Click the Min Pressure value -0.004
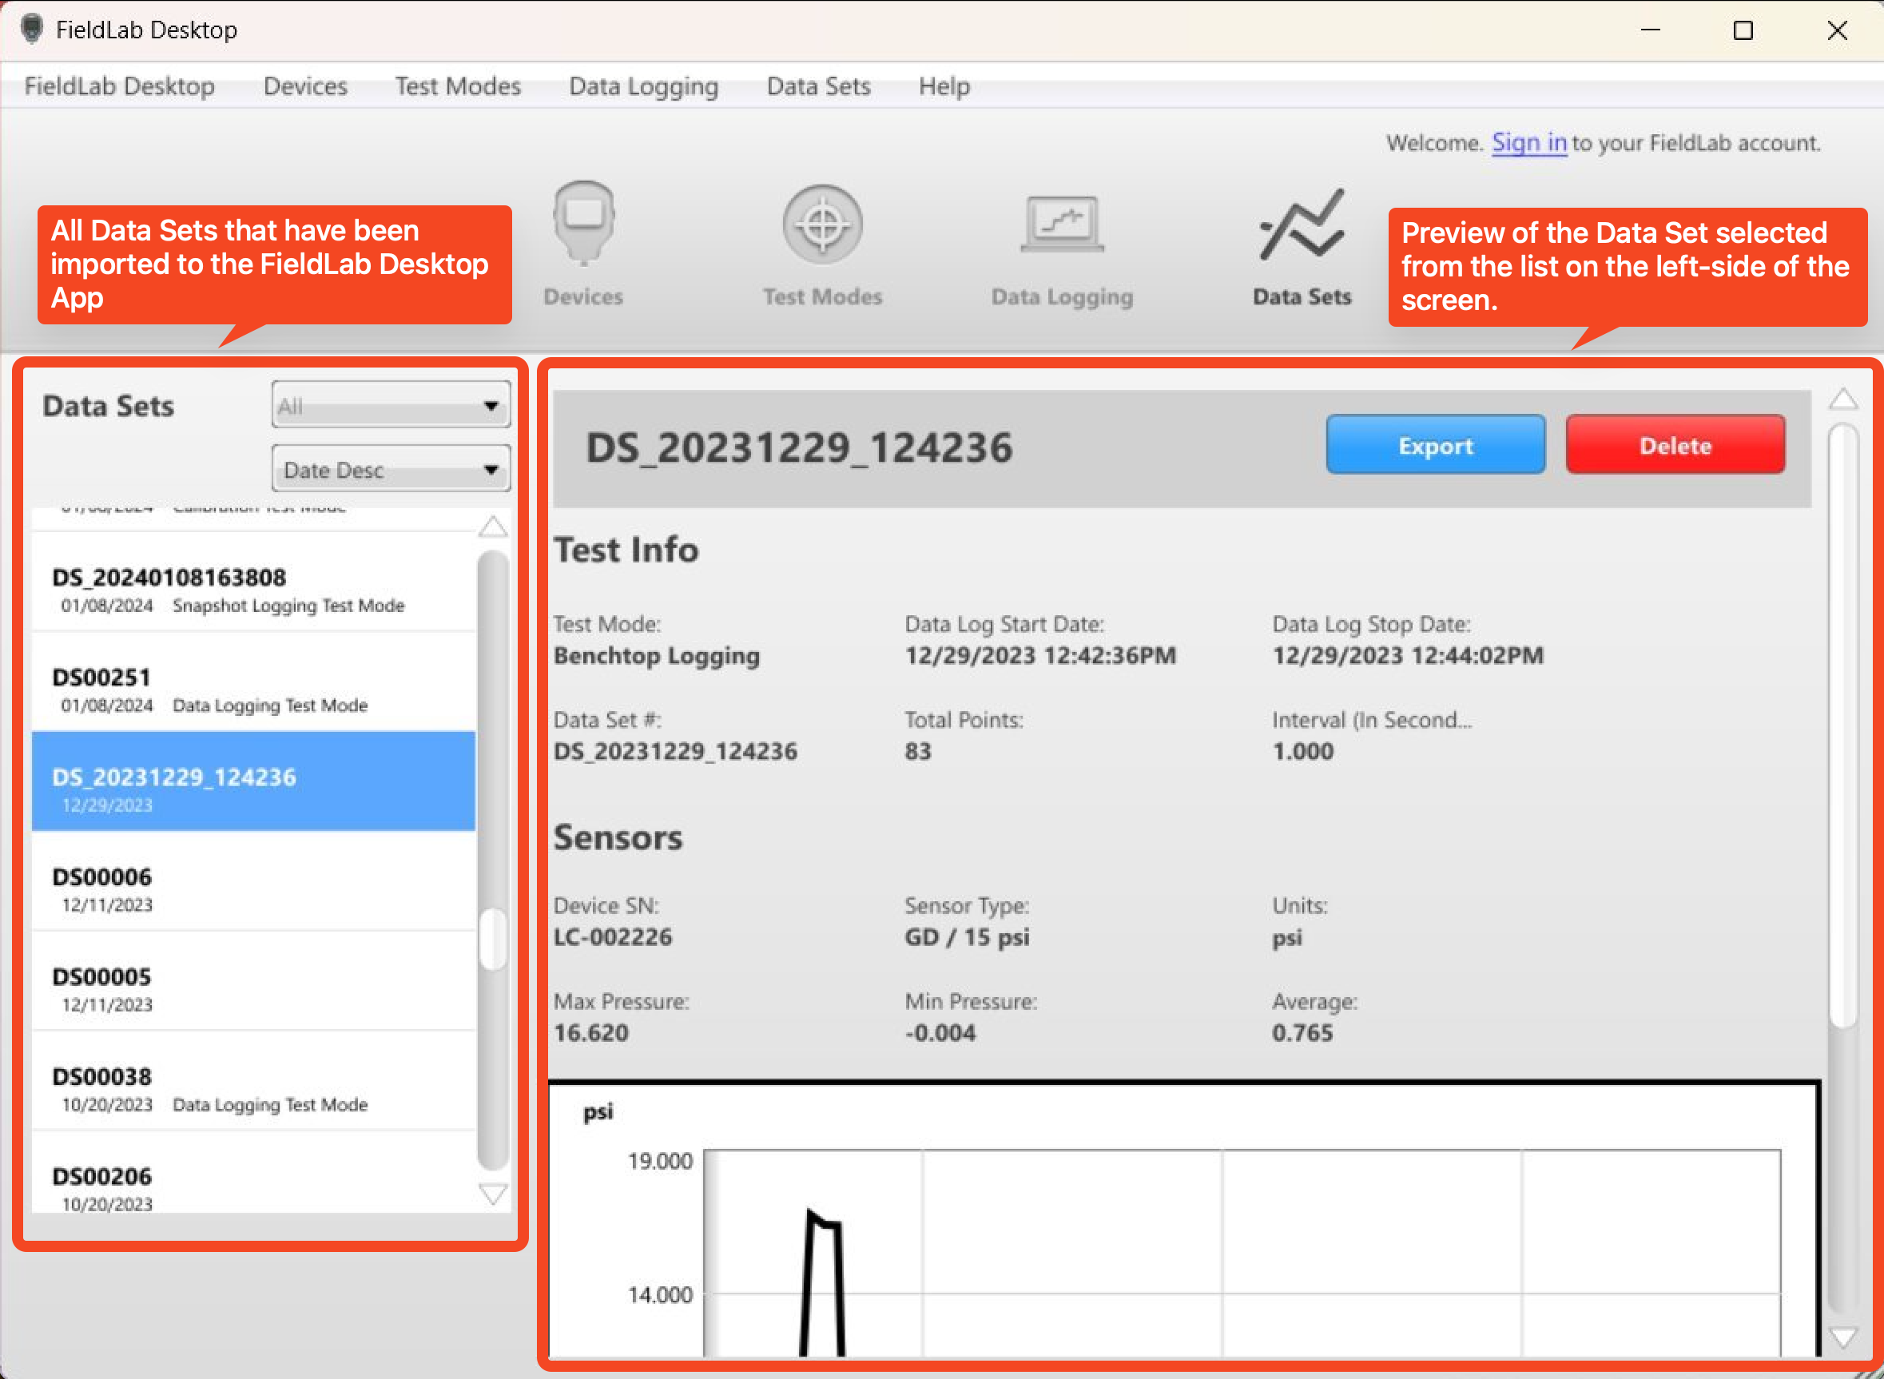1884x1379 pixels. pos(940,1032)
